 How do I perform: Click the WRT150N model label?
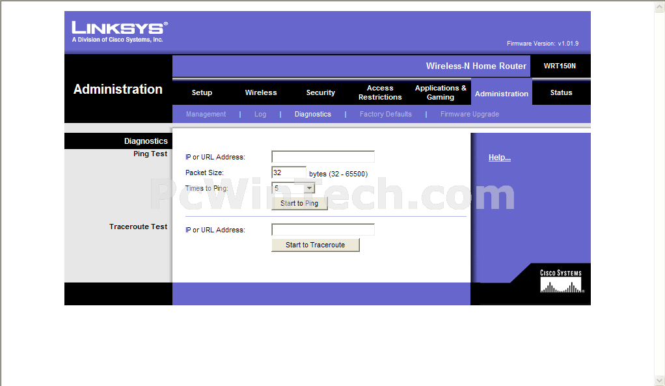point(560,66)
